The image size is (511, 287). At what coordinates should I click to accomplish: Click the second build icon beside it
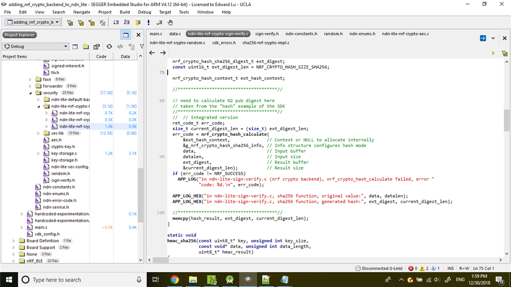81,22
